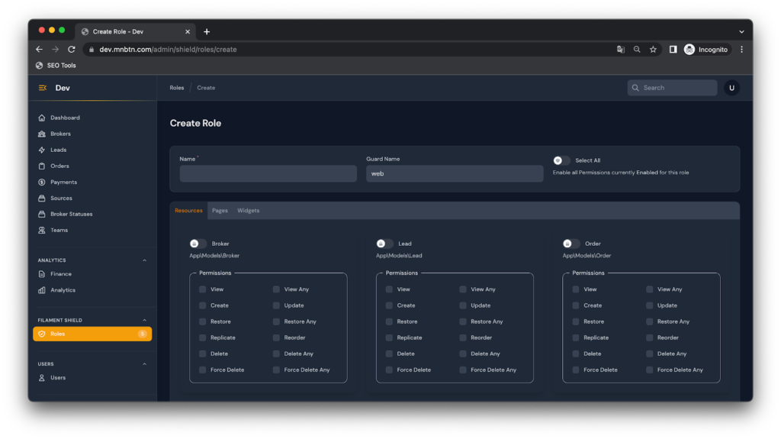This screenshot has height=439, width=781.
Task: Open Broker Statuses in the sidebar
Action: pos(71,214)
